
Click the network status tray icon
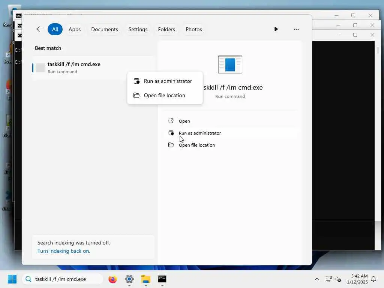pos(328,279)
